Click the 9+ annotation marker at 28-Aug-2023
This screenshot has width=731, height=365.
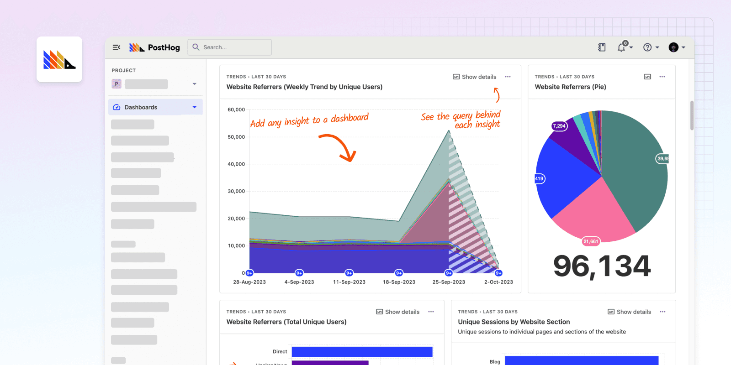249,273
